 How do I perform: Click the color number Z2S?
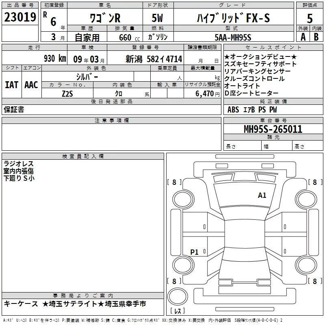67,94
